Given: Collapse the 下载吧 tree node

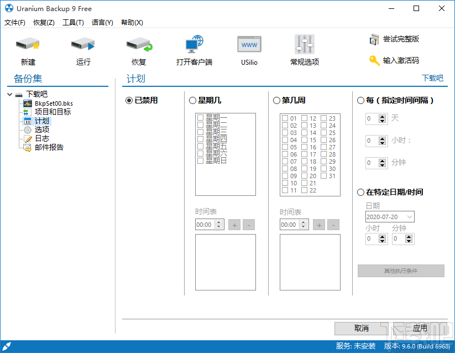Looking at the screenshot, I should point(9,94).
